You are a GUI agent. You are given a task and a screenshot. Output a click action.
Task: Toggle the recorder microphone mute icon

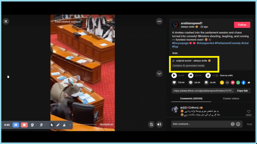[x=41, y=125]
